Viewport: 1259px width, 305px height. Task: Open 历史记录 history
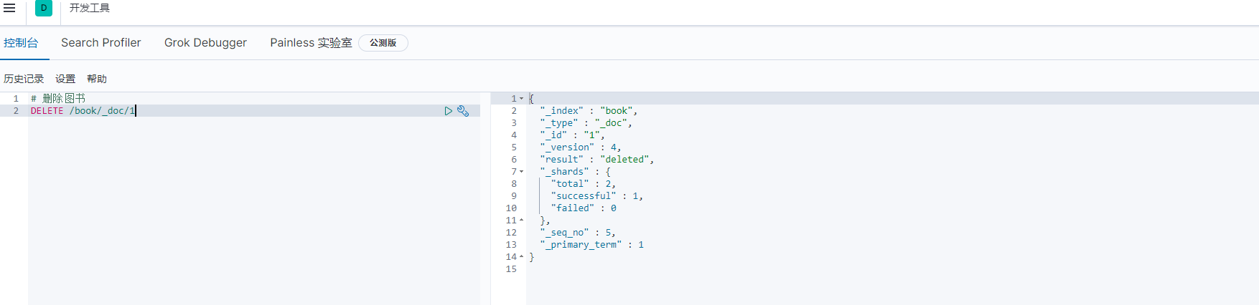click(24, 79)
